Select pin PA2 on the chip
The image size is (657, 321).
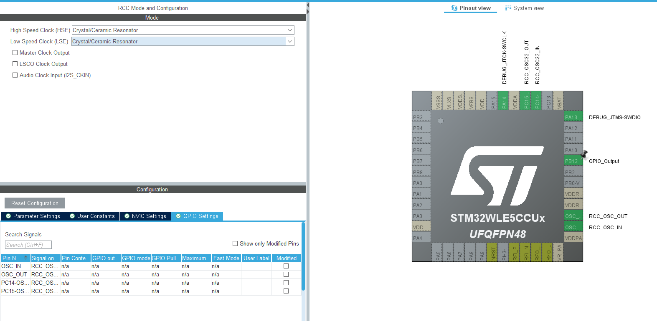421,205
